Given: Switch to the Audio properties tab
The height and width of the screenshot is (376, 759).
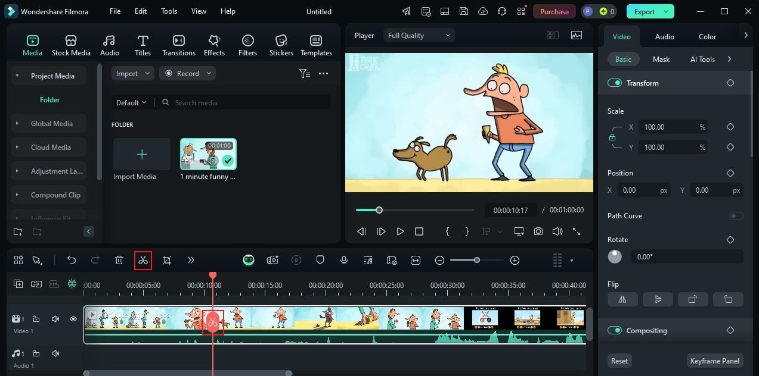Looking at the screenshot, I should click(x=664, y=36).
